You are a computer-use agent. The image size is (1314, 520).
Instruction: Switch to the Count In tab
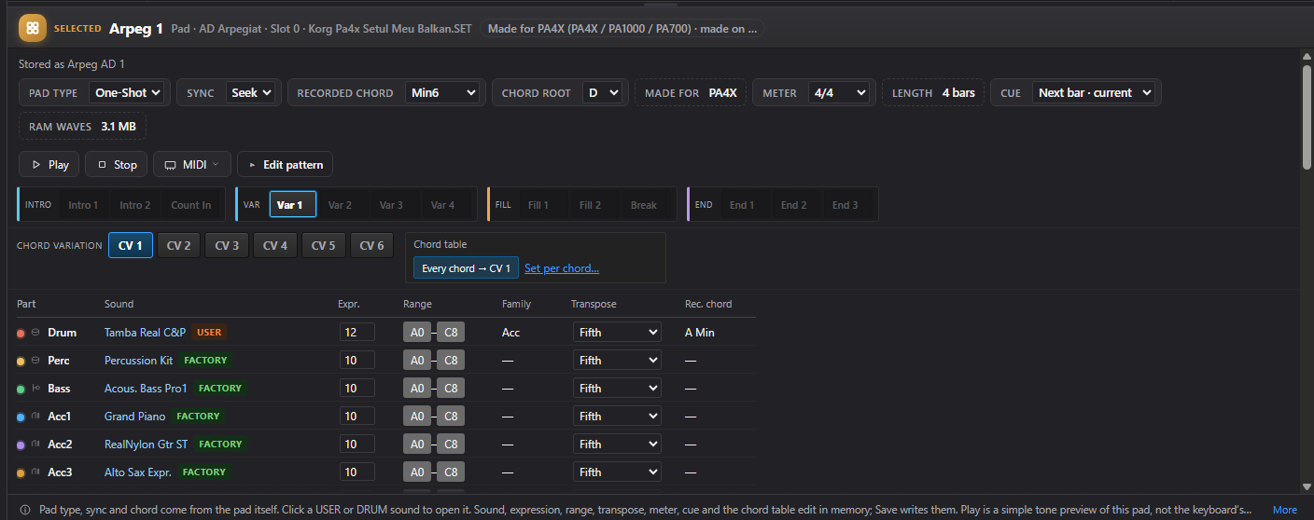tap(190, 205)
